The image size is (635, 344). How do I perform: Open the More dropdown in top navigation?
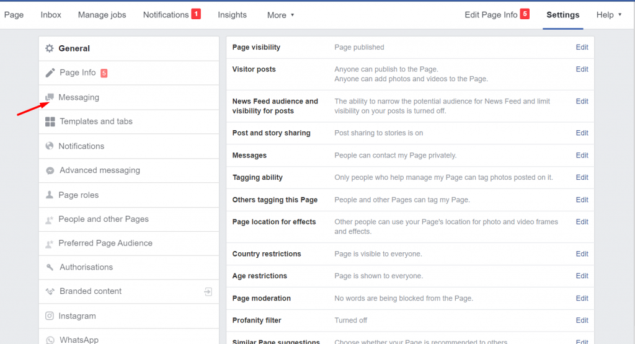[x=281, y=15]
